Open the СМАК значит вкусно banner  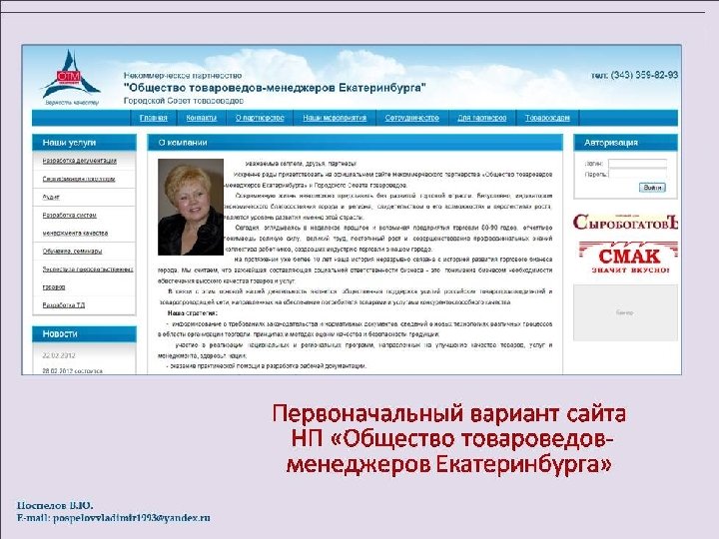point(627,258)
